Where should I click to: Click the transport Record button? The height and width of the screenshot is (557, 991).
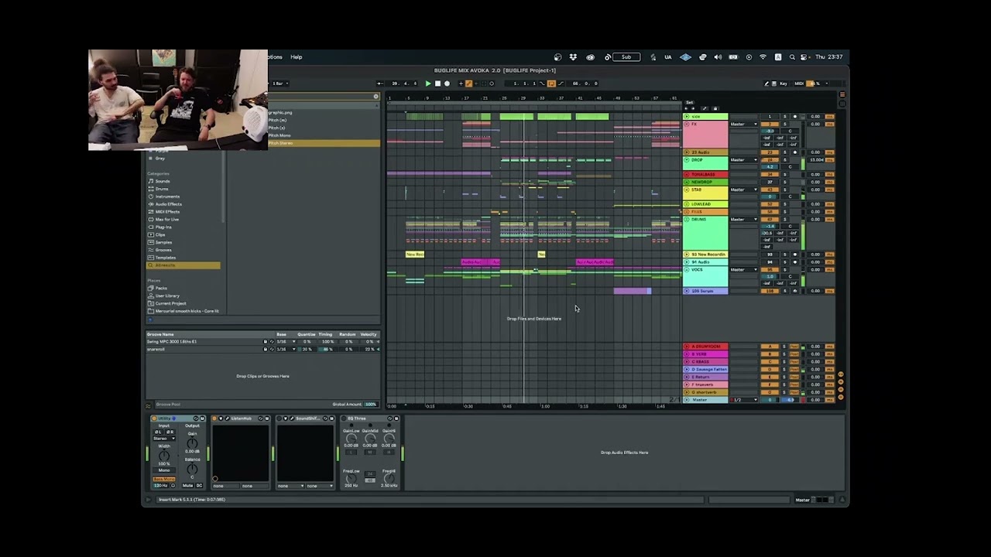click(447, 84)
